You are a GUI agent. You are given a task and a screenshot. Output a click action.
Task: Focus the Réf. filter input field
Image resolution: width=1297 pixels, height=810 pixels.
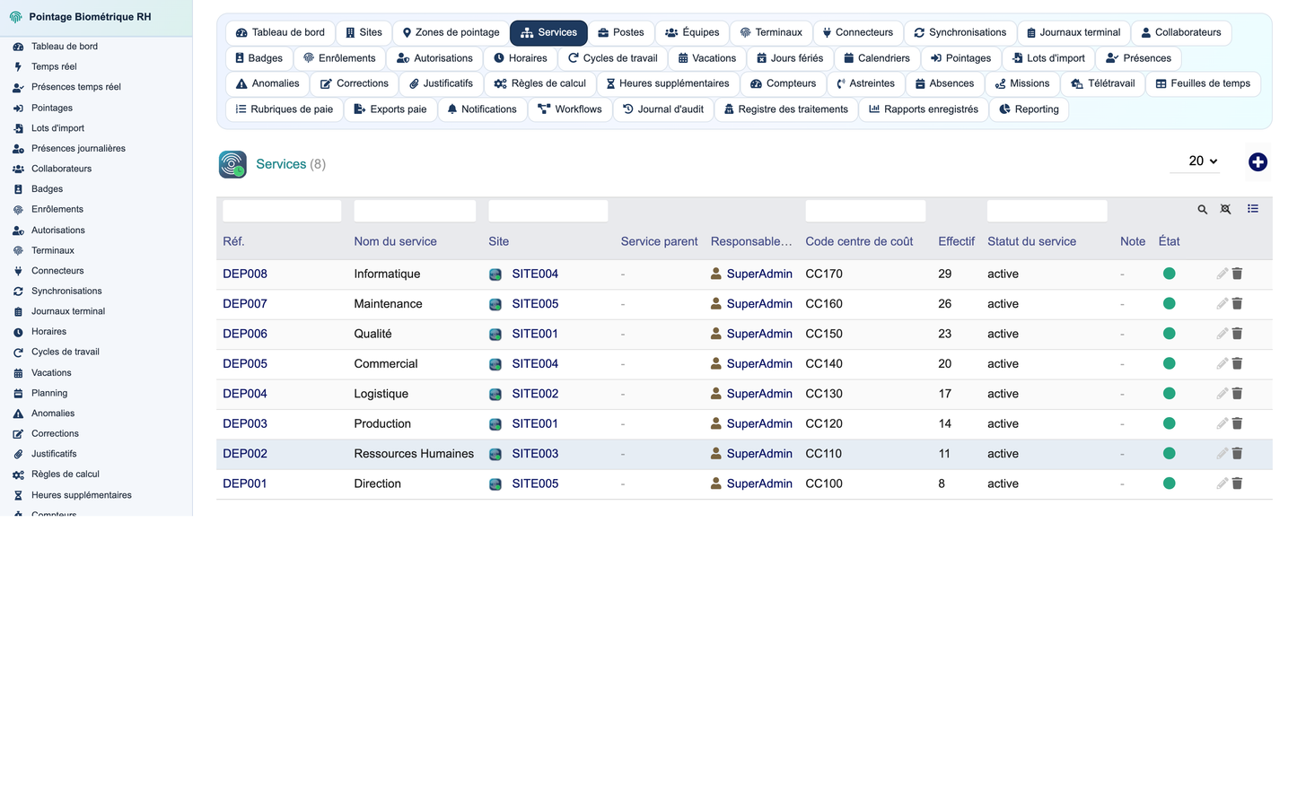(x=282, y=211)
